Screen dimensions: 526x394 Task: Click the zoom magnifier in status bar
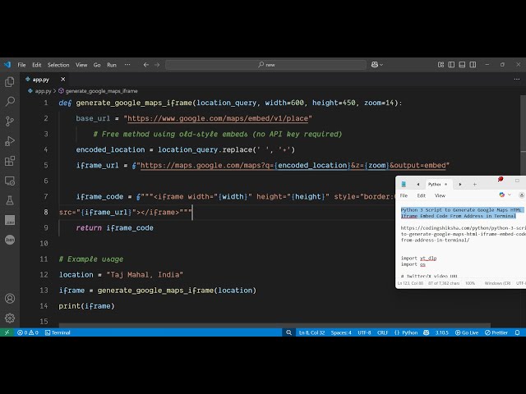[288, 332]
